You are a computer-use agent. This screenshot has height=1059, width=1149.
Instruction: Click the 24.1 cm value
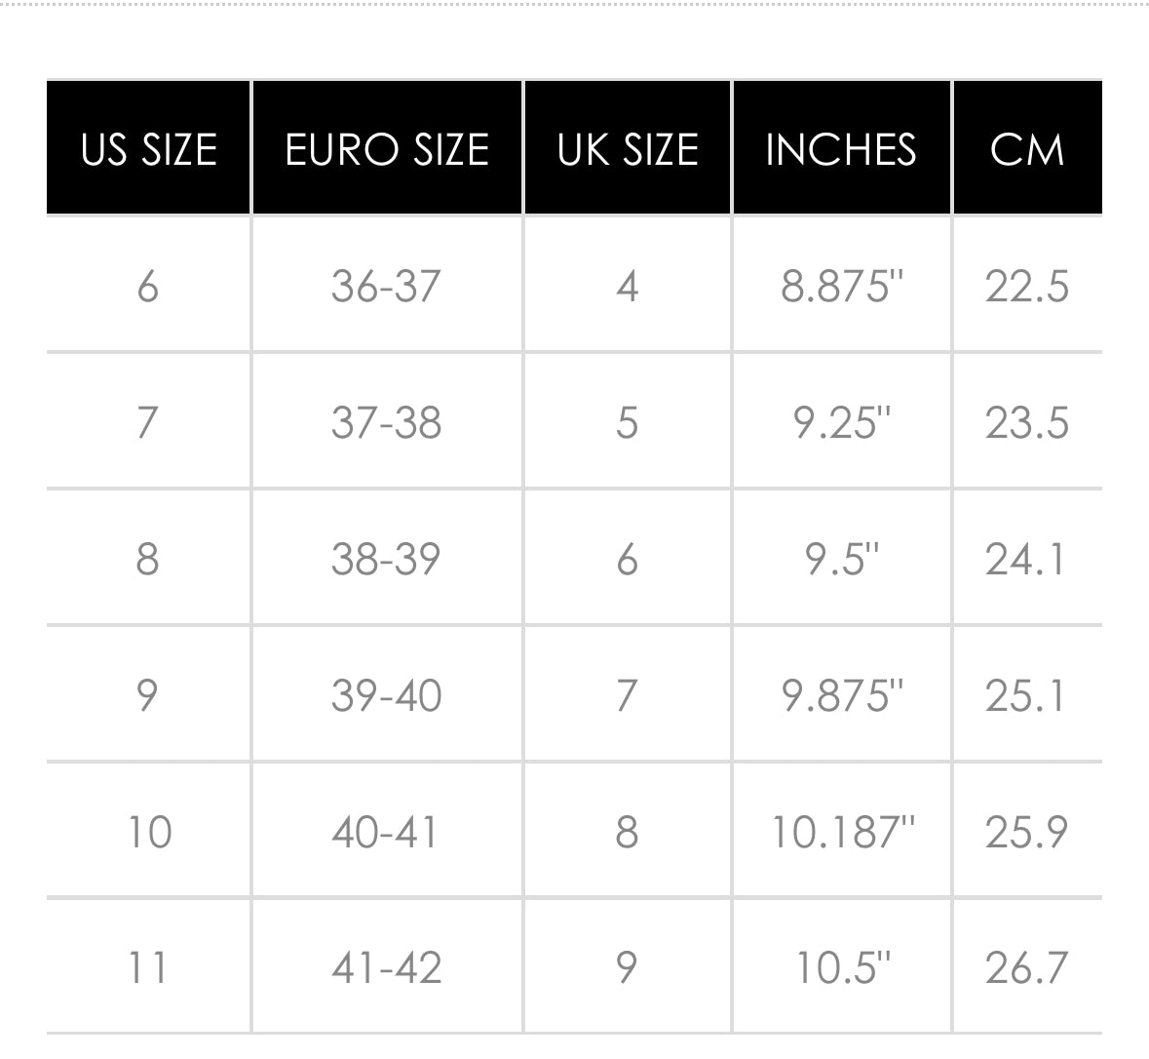point(1025,560)
